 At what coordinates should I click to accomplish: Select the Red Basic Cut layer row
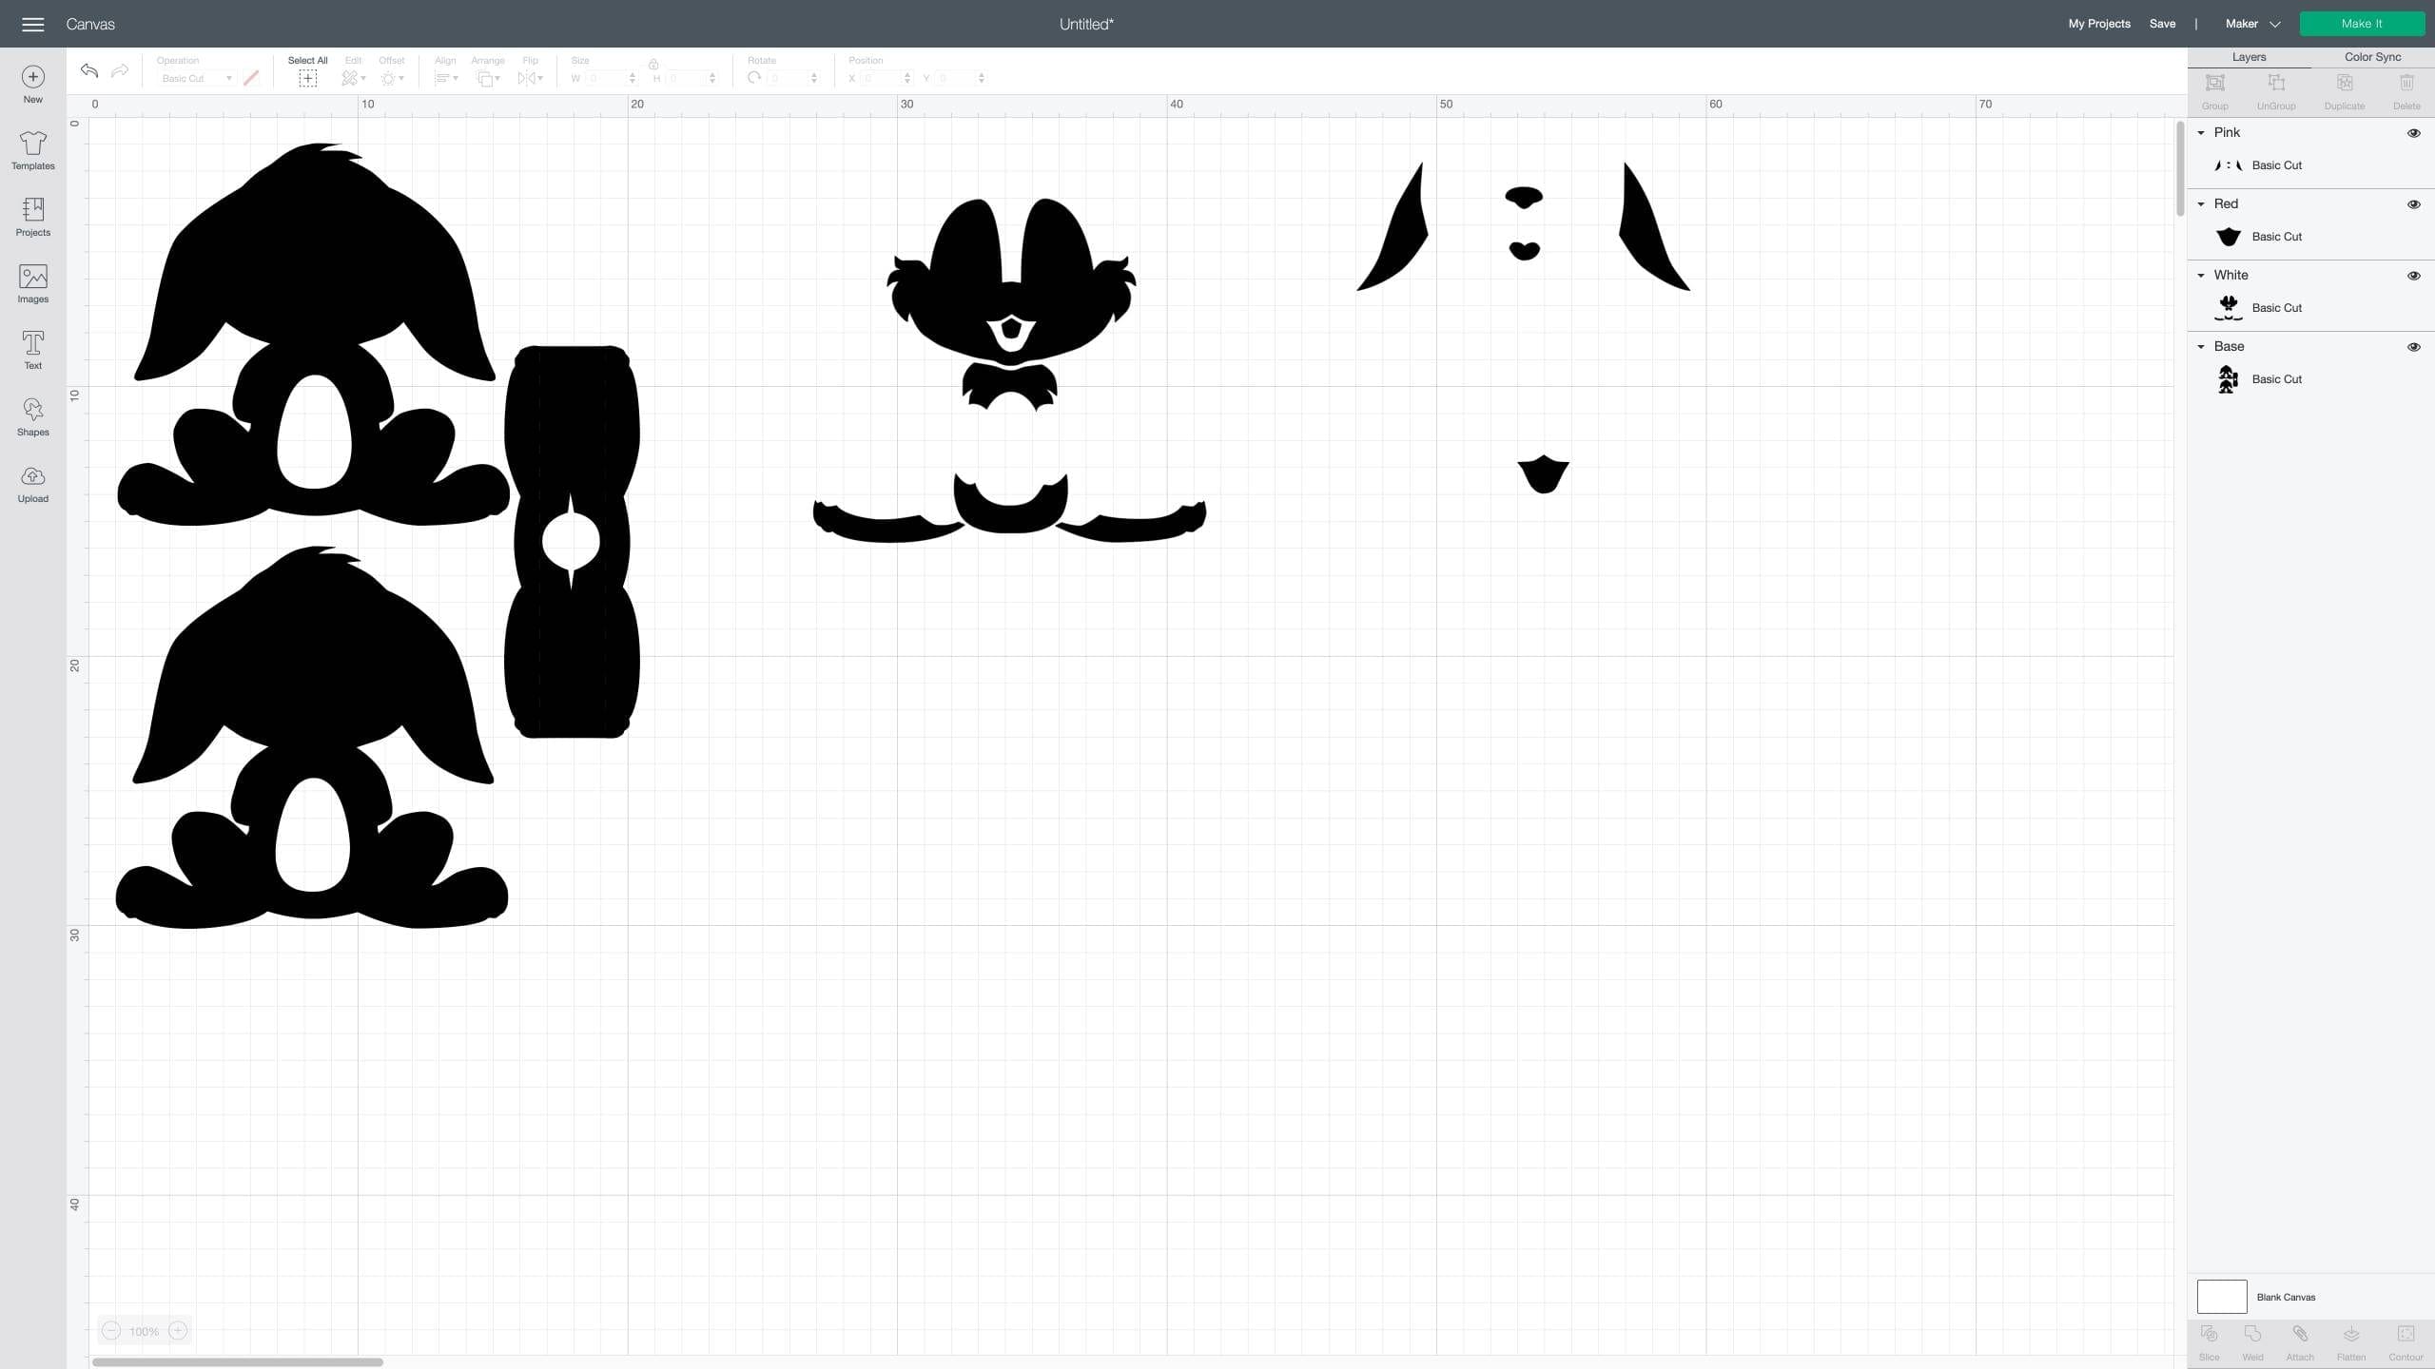(x=2311, y=237)
